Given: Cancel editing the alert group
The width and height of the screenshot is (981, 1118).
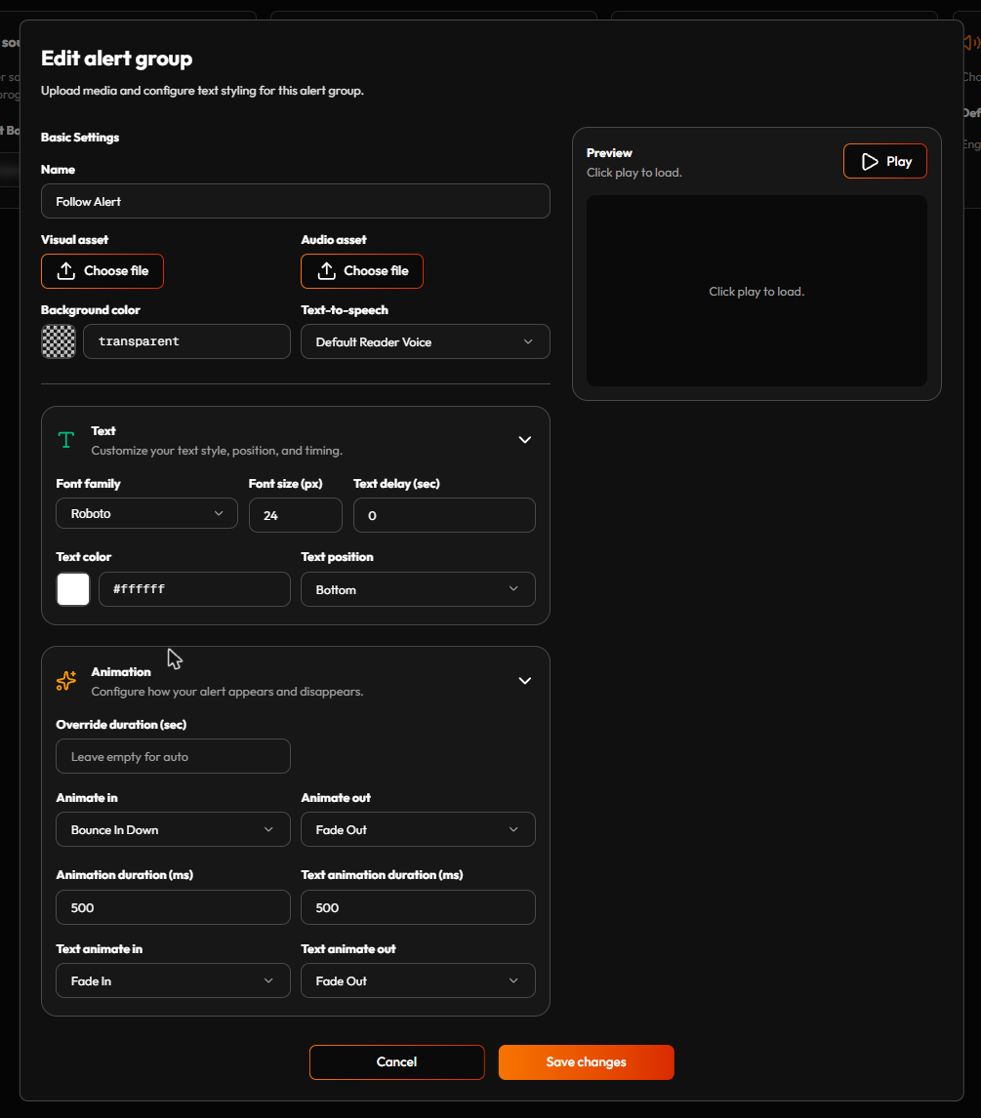Looking at the screenshot, I should 396,1062.
